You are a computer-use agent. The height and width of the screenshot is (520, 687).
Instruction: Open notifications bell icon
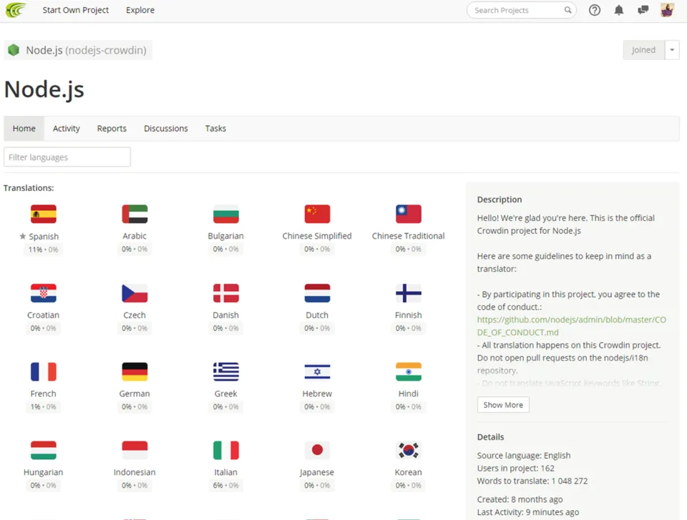[x=618, y=10]
